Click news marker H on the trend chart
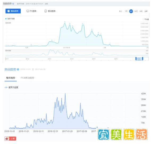The height and width of the screenshot is (144, 152). [x=98, y=33]
